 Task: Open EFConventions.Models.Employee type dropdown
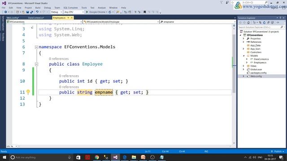[x=121, y=22]
